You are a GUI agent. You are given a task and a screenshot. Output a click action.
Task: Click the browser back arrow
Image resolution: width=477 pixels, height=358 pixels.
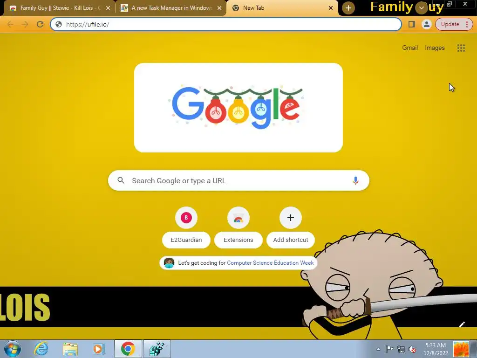(10, 24)
